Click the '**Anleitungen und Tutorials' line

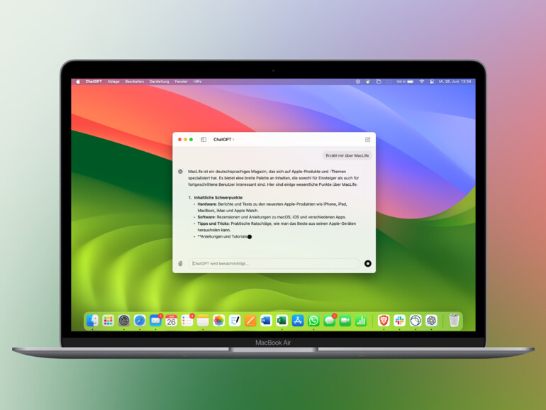click(222, 236)
